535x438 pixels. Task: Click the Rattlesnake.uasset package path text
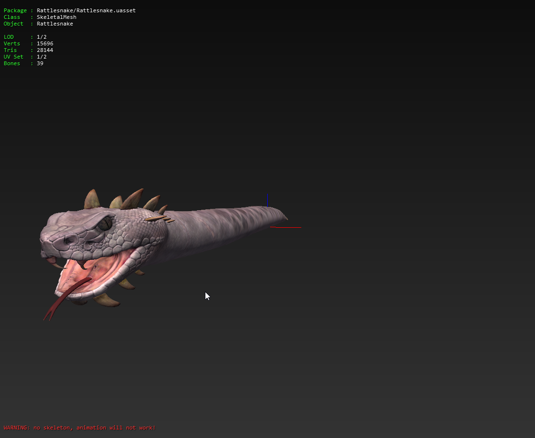tap(86, 10)
